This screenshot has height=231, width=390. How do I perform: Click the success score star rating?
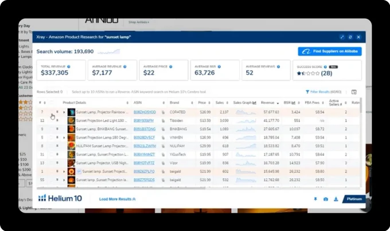click(x=308, y=73)
